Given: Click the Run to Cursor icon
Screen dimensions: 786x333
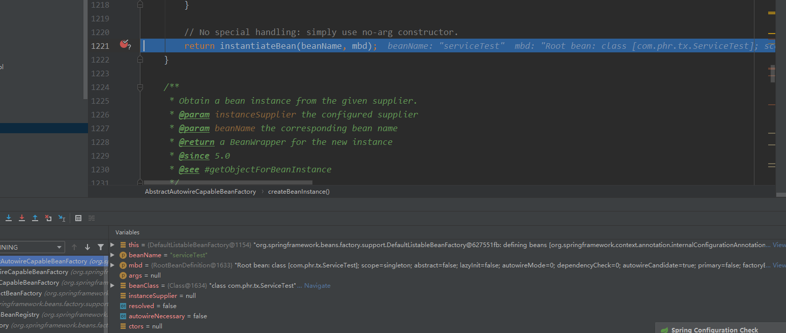Looking at the screenshot, I should coord(62,218).
